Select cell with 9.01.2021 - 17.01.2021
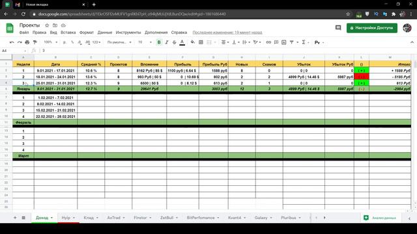This screenshot has width=417, height=234. click(x=55, y=71)
